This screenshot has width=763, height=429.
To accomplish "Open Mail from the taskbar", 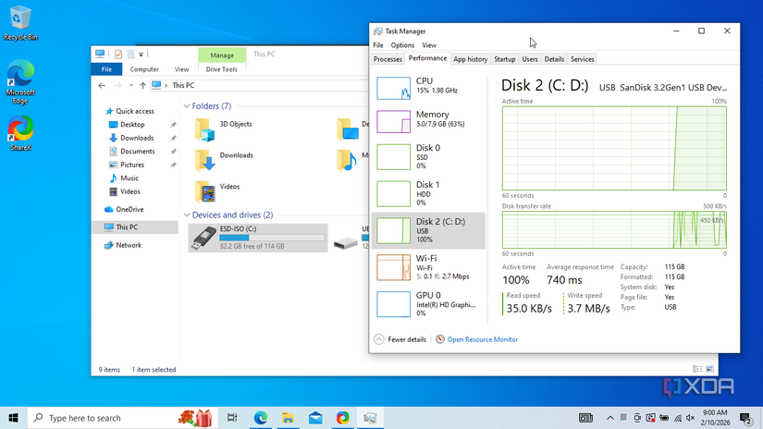I will tap(315, 418).
